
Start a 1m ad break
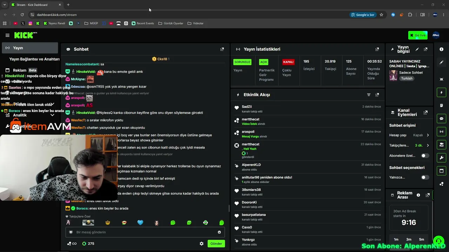(x=396, y=239)
